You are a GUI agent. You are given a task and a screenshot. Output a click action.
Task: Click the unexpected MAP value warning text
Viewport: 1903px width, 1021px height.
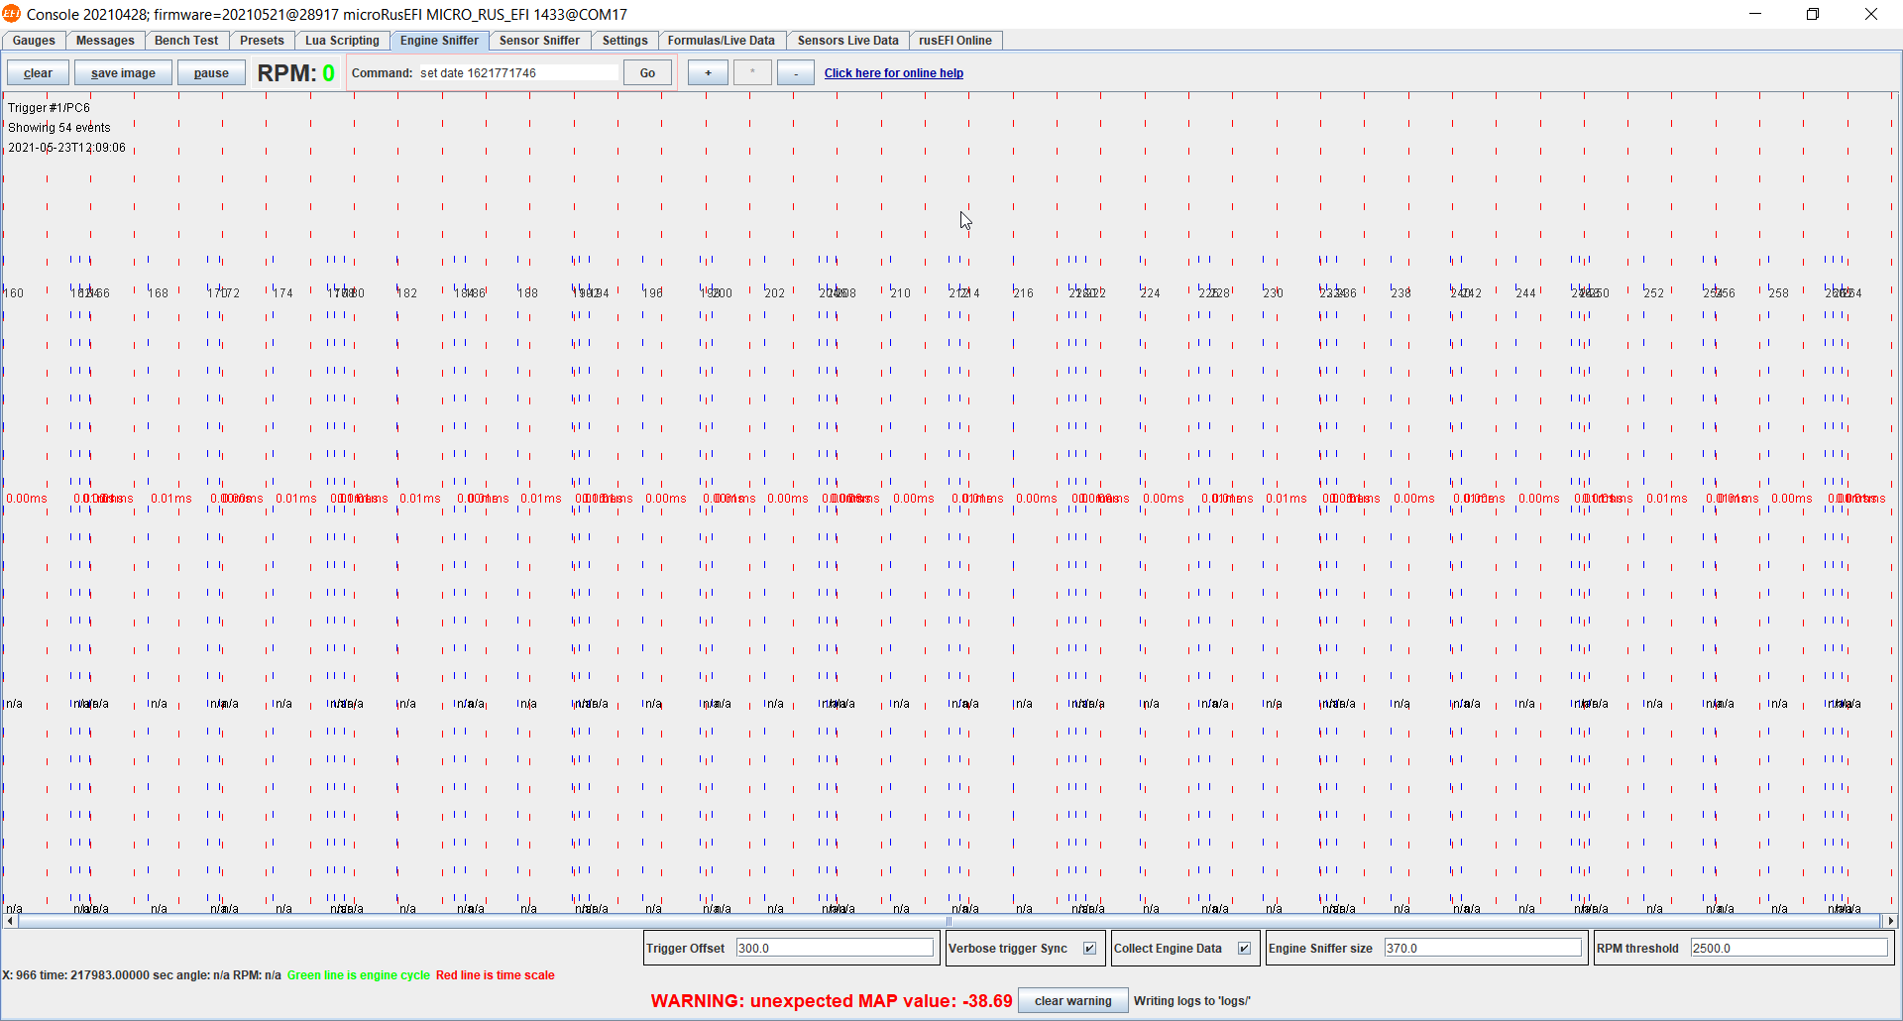click(x=832, y=1001)
